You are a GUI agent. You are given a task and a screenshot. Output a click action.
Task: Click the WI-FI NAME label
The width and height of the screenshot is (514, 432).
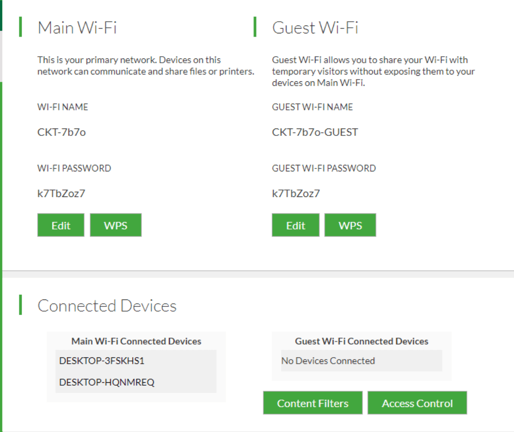tap(62, 107)
